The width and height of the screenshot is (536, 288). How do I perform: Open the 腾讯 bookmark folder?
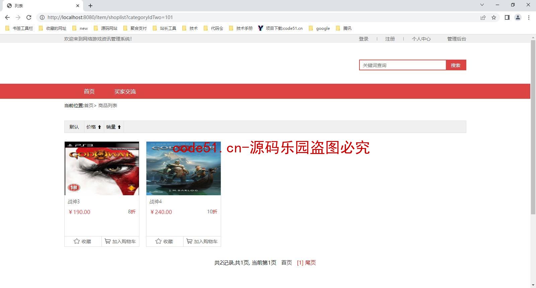pos(344,28)
